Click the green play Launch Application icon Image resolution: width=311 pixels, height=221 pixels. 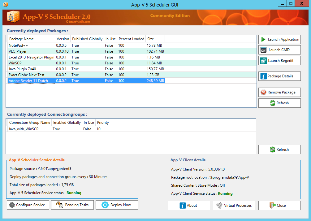coord(263,39)
